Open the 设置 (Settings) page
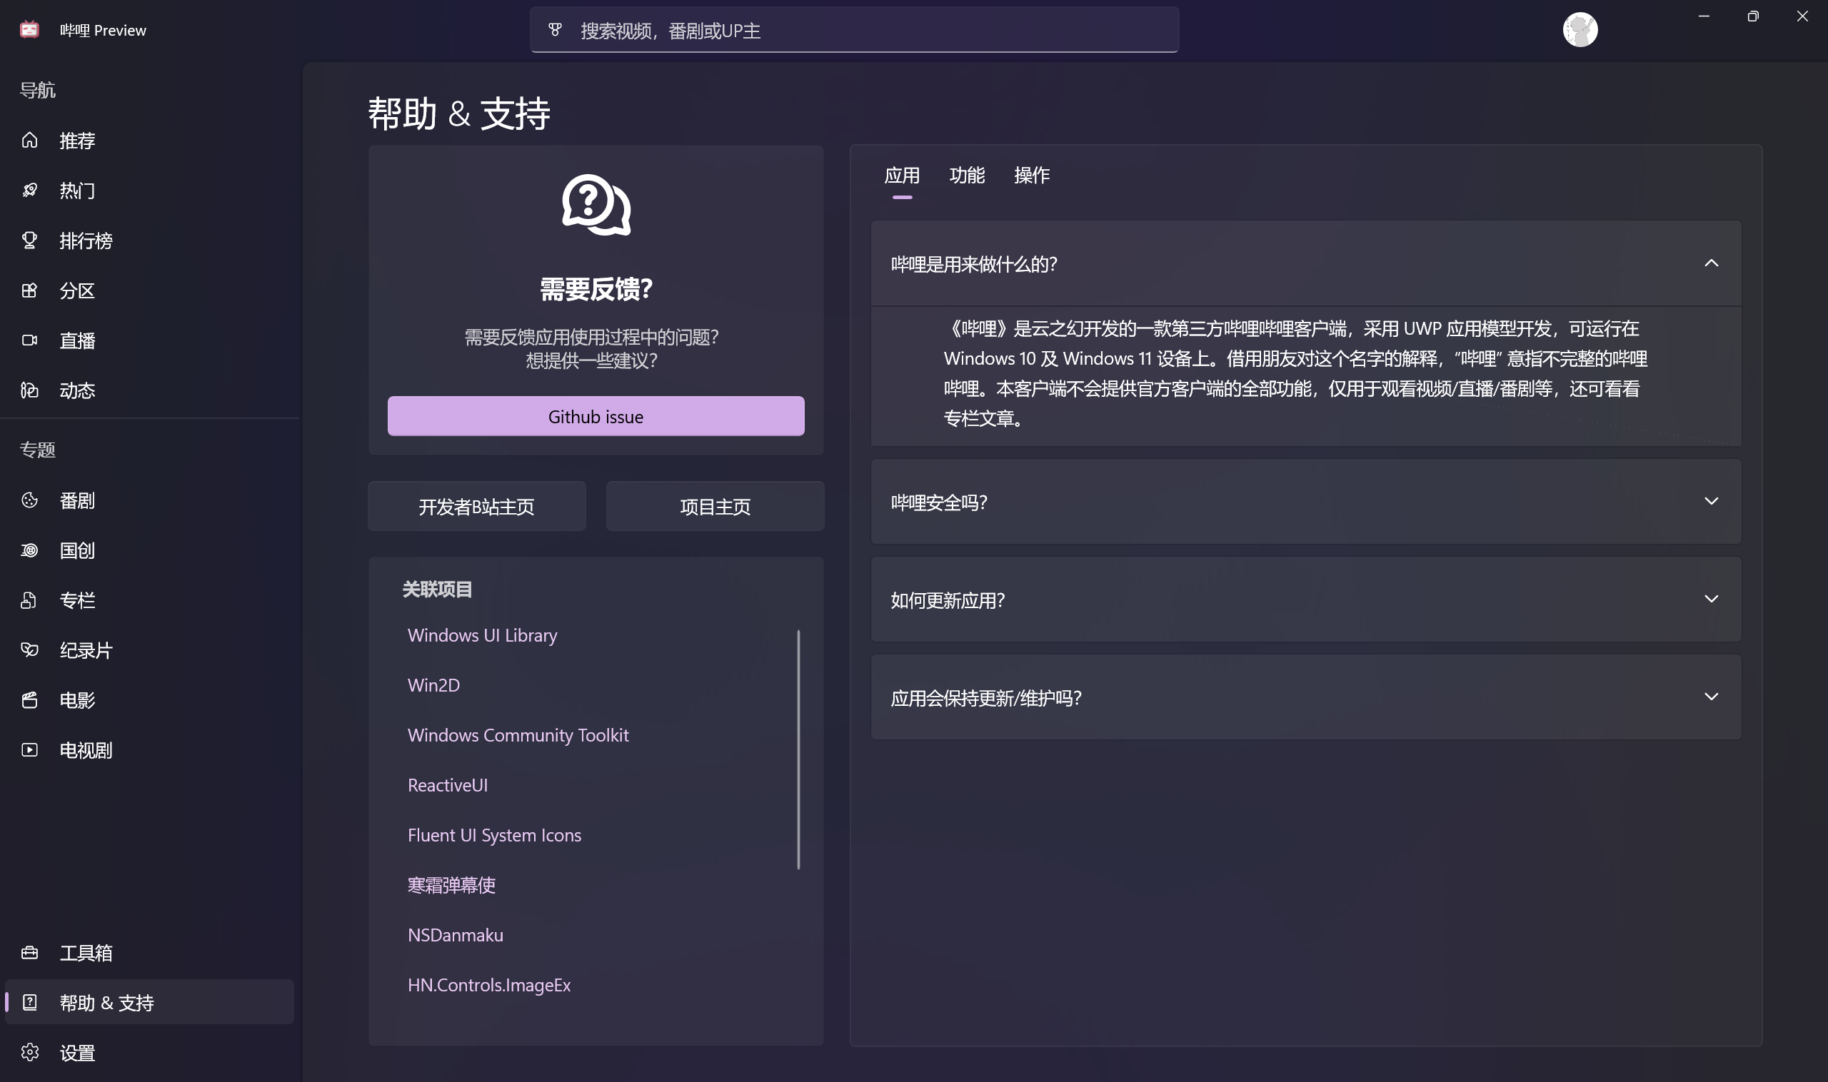The height and width of the screenshot is (1082, 1828). click(76, 1052)
